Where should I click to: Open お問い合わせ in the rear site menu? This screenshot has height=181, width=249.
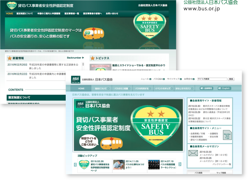coord(112,13)
